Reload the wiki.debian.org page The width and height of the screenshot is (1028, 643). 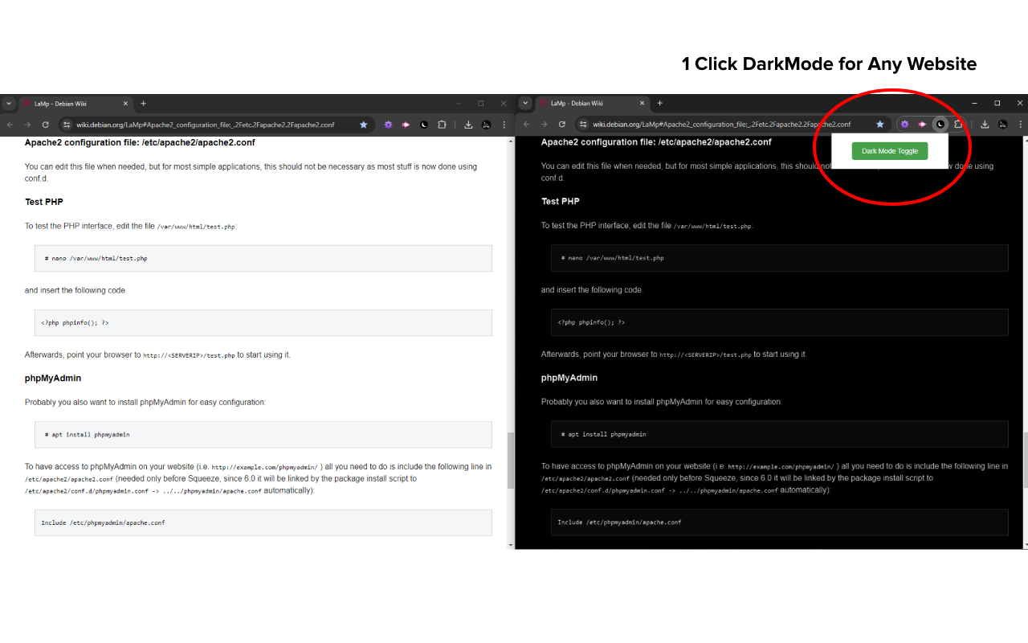click(x=47, y=124)
